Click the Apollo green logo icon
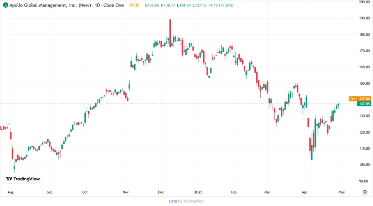Viewport: 373px width, 206px height. pos(5,5)
